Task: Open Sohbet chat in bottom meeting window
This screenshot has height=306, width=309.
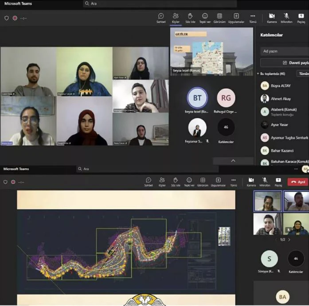Action: pos(149,182)
